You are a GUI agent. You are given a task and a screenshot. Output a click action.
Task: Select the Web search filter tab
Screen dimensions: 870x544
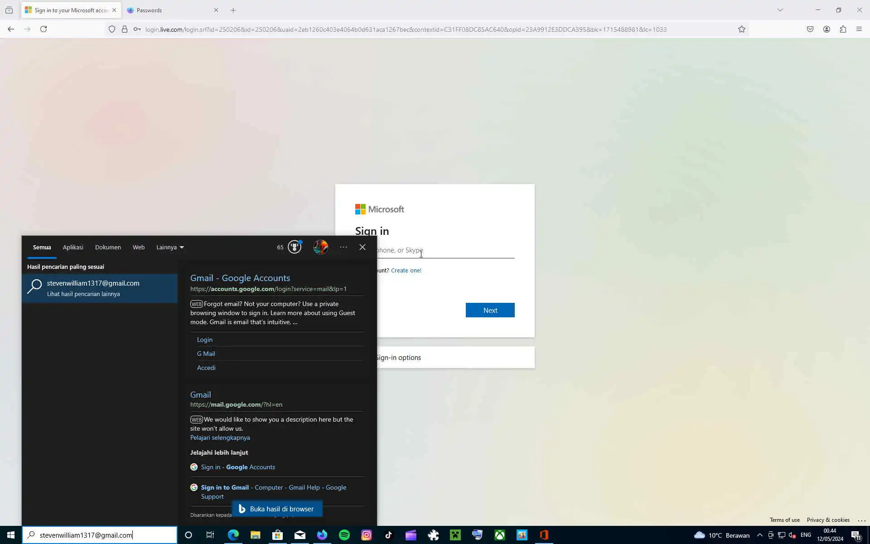point(139,247)
